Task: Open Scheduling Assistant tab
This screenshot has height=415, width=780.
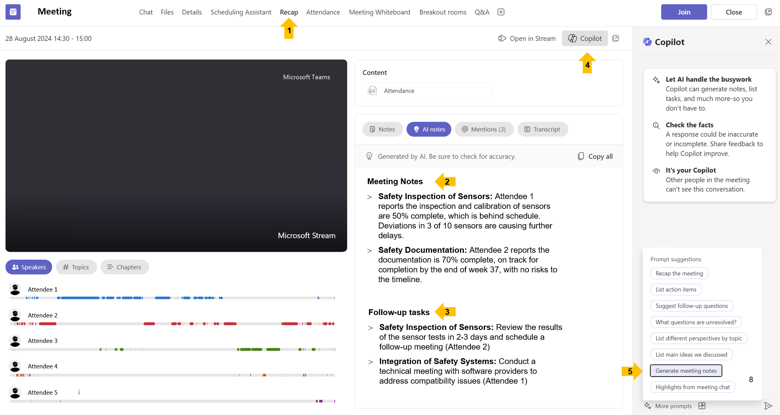Action: click(241, 12)
